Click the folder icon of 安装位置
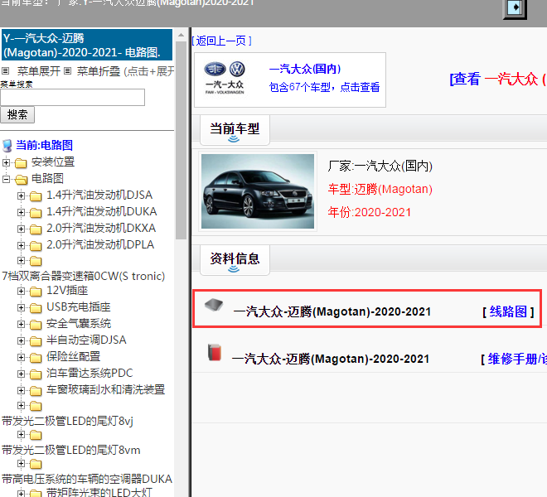 (21, 162)
